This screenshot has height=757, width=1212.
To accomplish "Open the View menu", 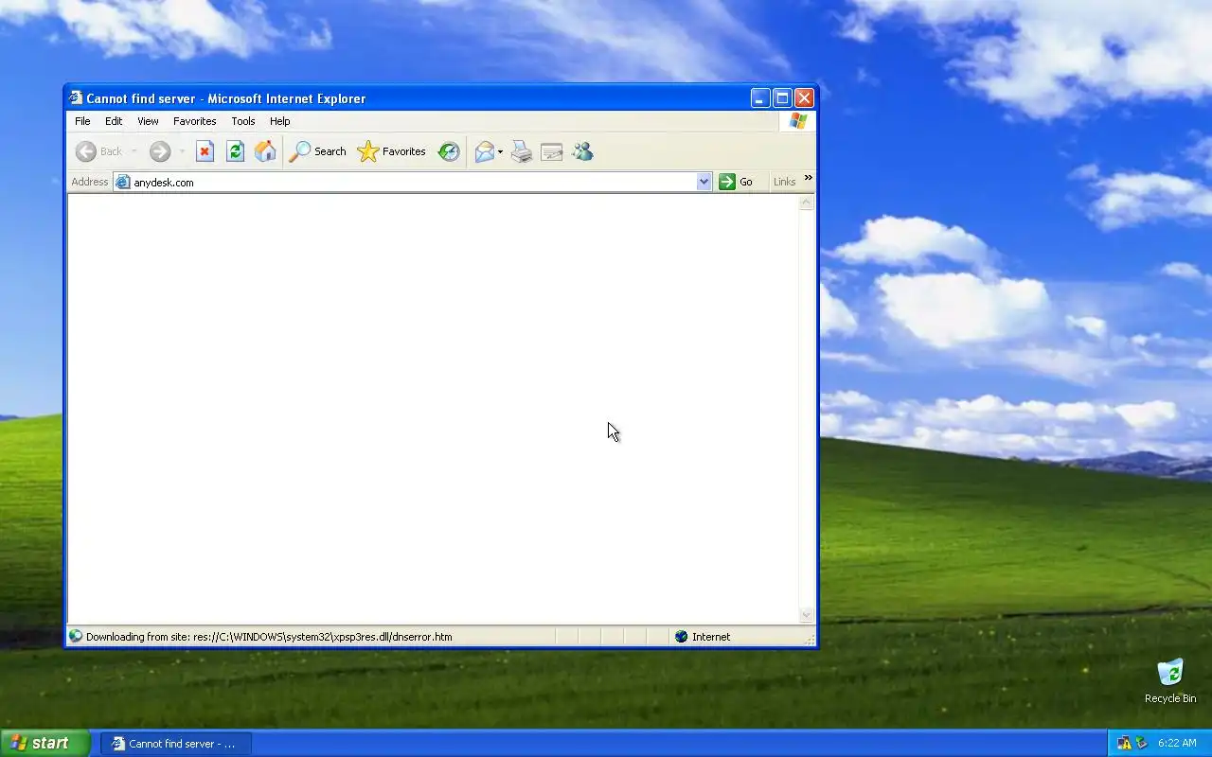I will [148, 121].
